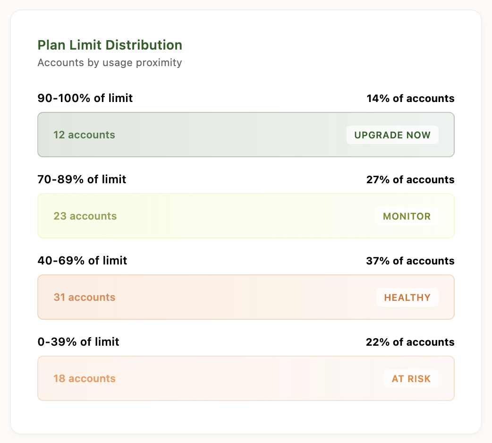The image size is (492, 443).
Task: Click "Accounts by usage proximity" subtitle
Action: click(110, 63)
